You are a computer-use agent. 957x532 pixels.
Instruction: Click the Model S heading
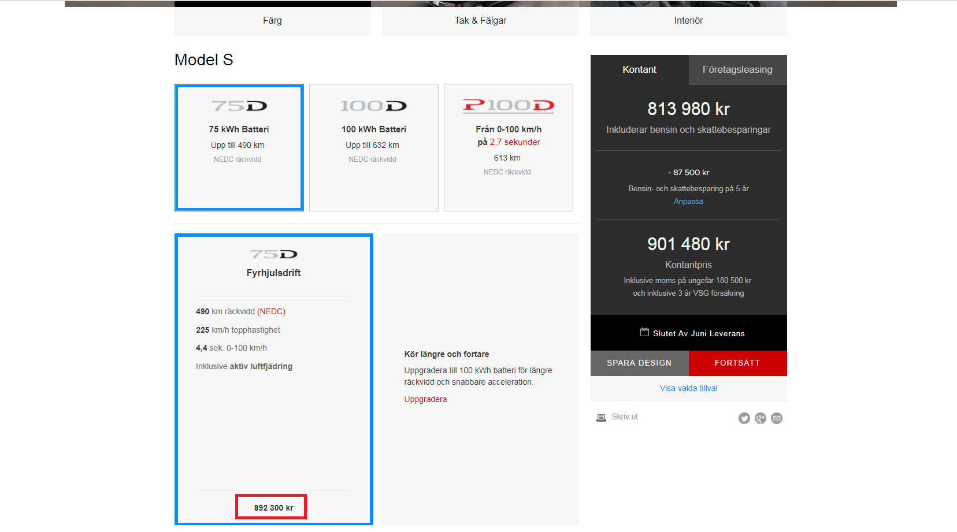[204, 60]
